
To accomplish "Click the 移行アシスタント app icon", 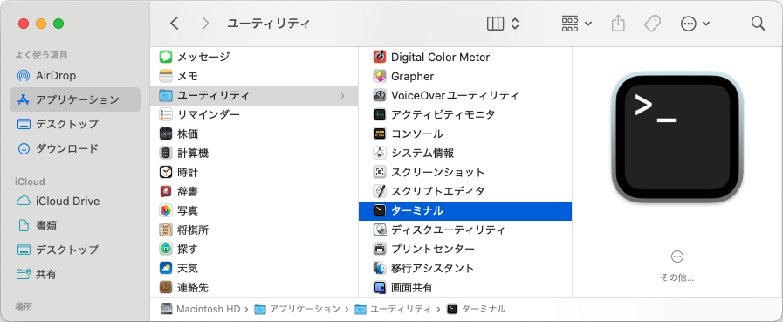I will click(x=380, y=268).
